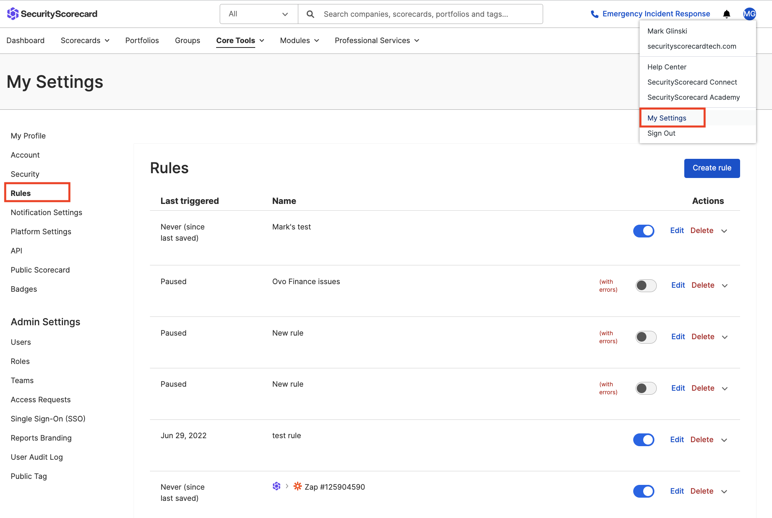The height and width of the screenshot is (518, 772).
Task: Open My Profile settings
Action: [x=28, y=136]
